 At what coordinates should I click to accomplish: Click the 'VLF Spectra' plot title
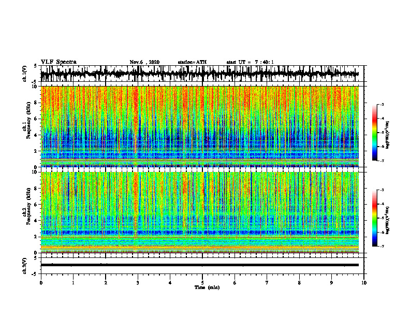(58, 62)
